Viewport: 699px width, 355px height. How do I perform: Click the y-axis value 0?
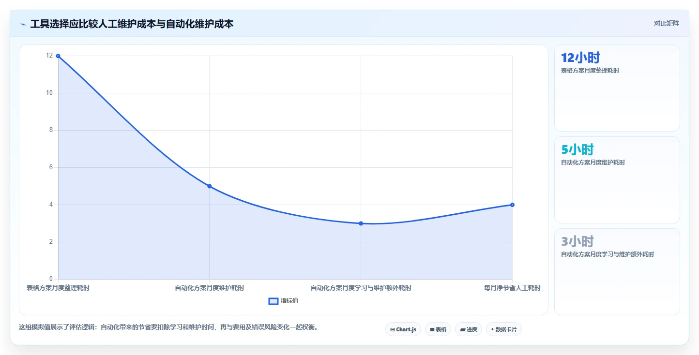tap(51, 279)
